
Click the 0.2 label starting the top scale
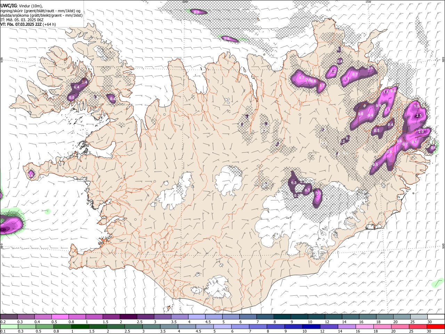pos(3,322)
